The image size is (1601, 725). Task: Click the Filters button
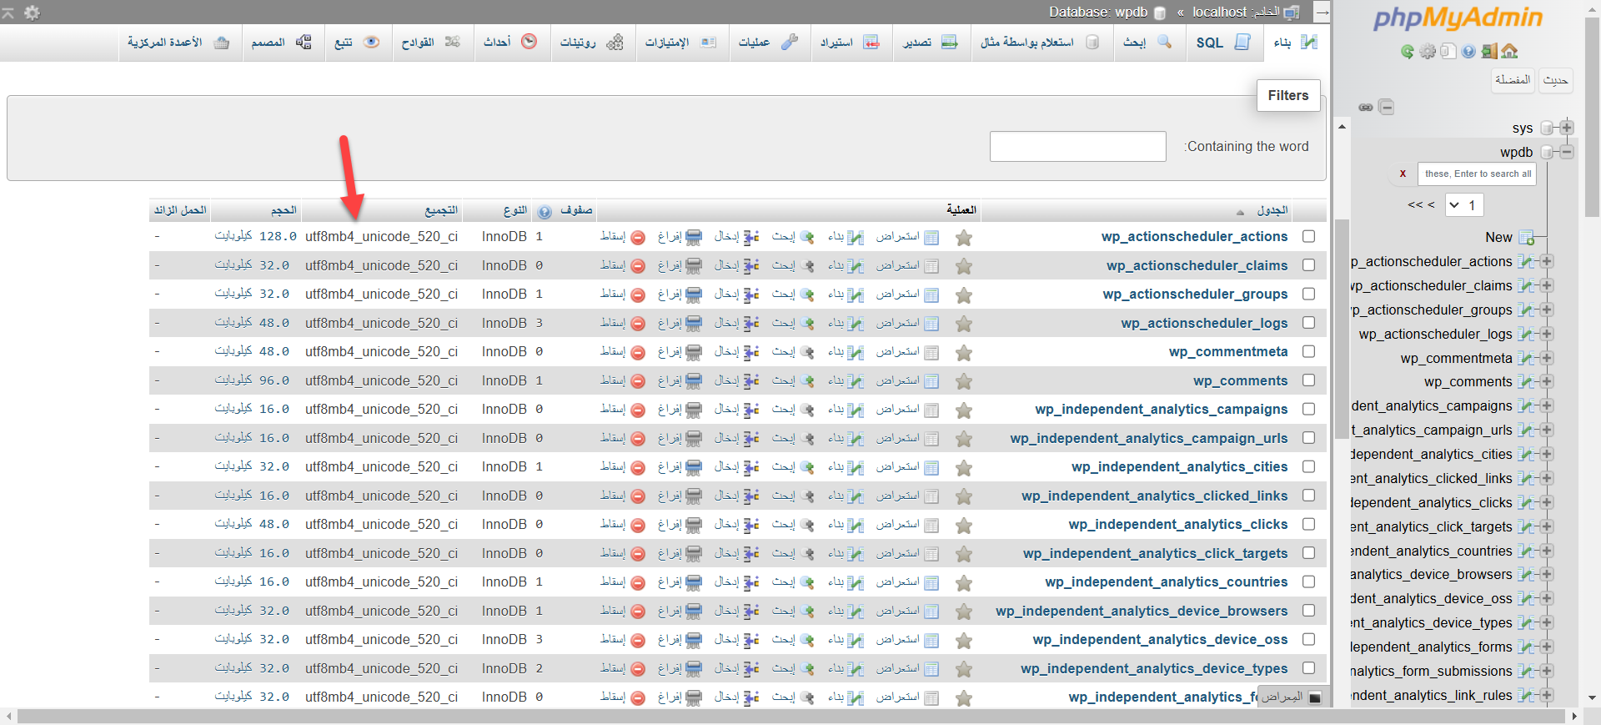coord(1287,95)
